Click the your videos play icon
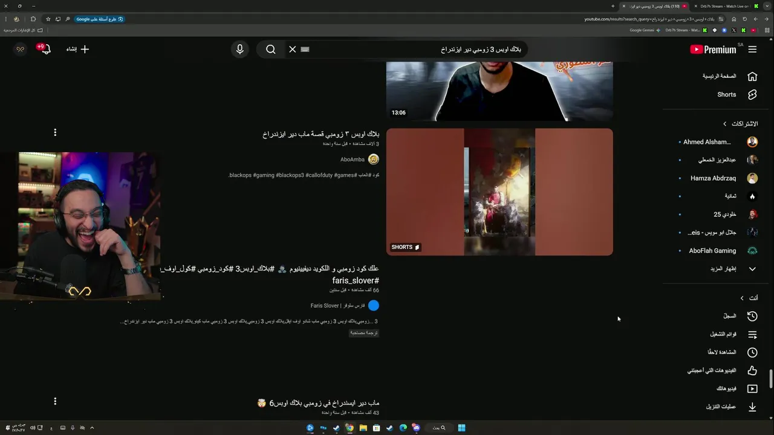 pos(752,388)
